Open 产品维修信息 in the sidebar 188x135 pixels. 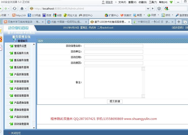21,88
